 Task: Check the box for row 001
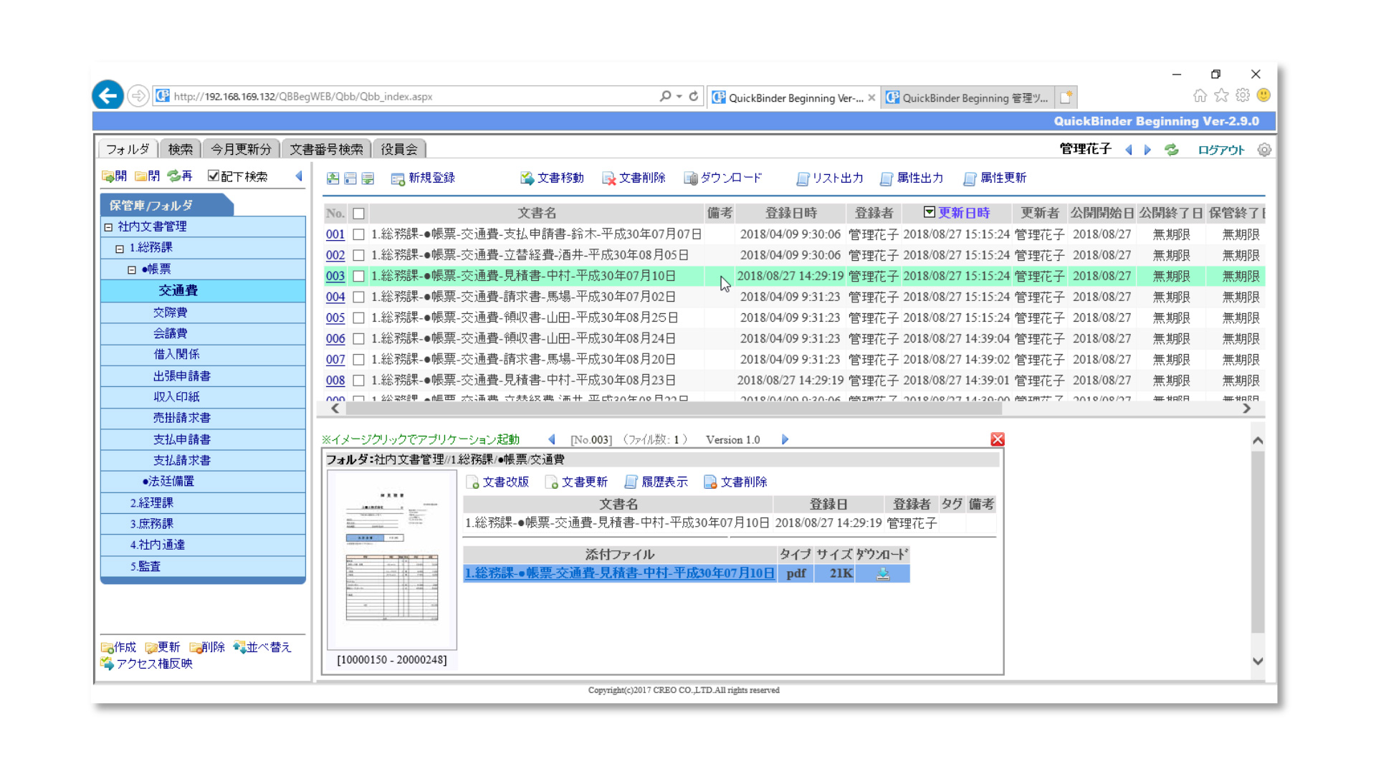click(x=359, y=234)
